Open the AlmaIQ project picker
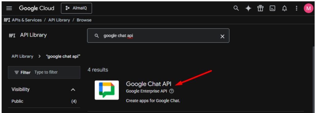The height and width of the screenshot is (113, 316). click(77, 8)
